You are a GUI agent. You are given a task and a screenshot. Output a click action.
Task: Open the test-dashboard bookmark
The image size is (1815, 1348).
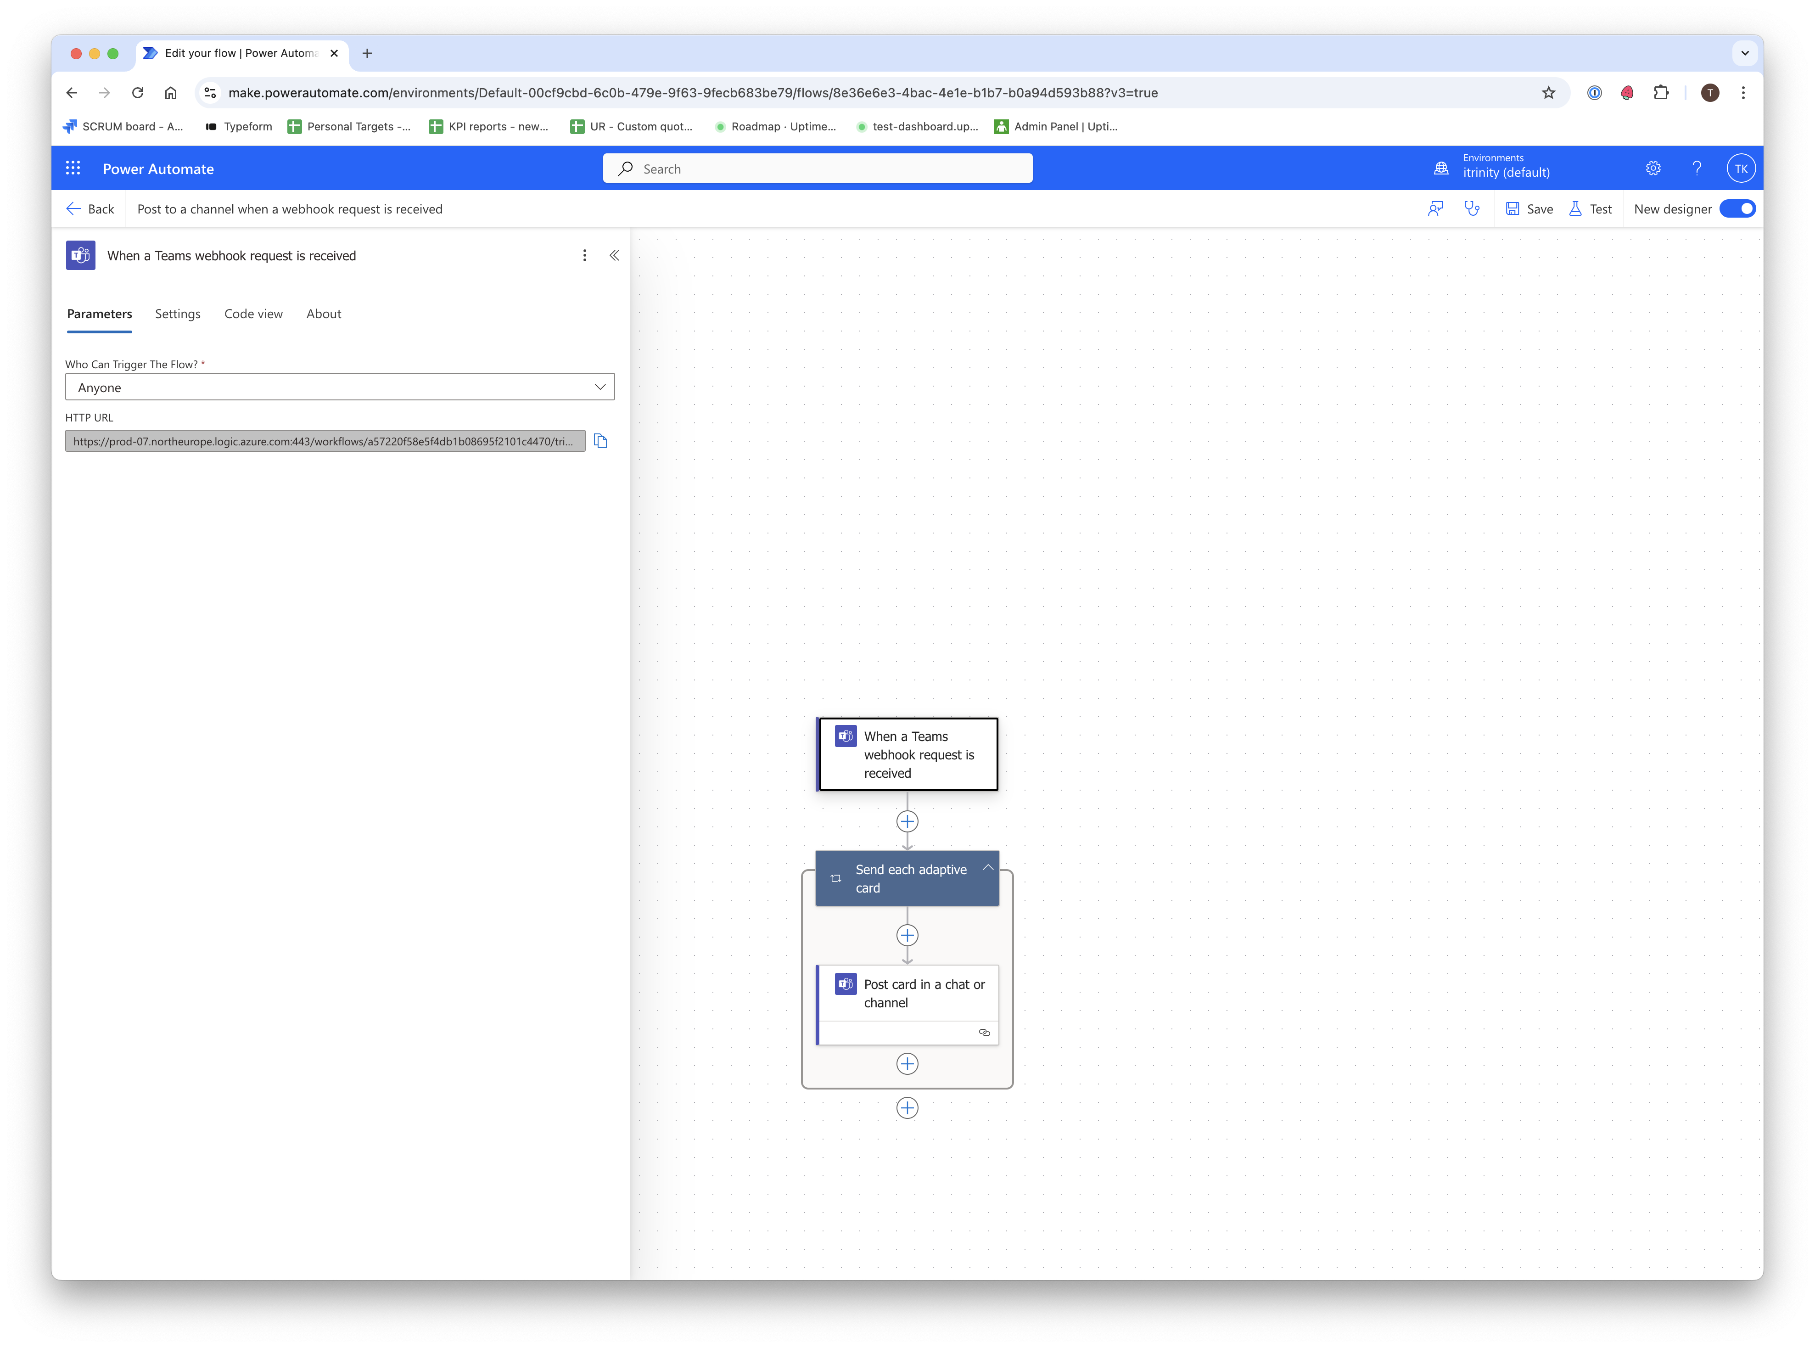[917, 126]
